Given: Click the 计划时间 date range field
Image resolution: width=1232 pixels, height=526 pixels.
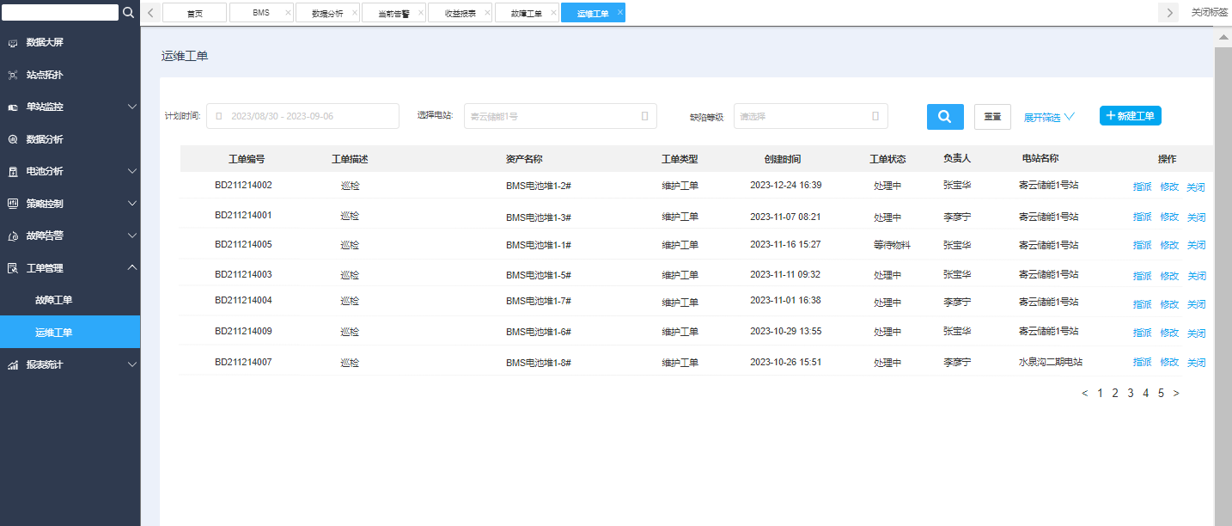Looking at the screenshot, I should [x=302, y=116].
